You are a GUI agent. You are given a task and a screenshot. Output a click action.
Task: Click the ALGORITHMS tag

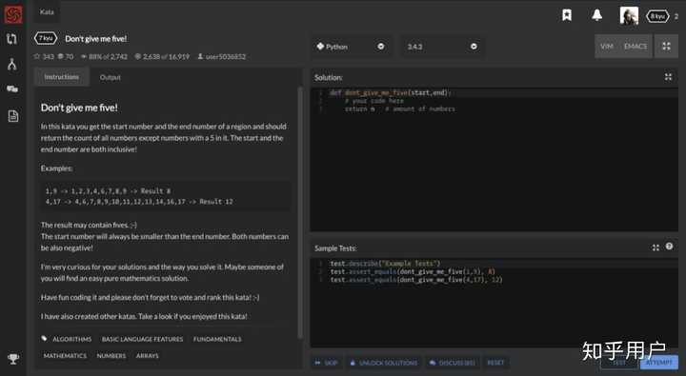click(x=72, y=339)
